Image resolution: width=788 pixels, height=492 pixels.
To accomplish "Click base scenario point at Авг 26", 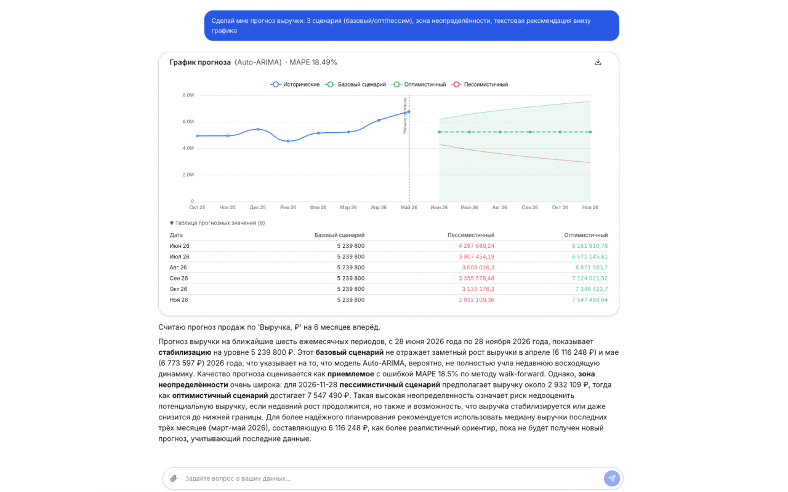I will tap(499, 132).
